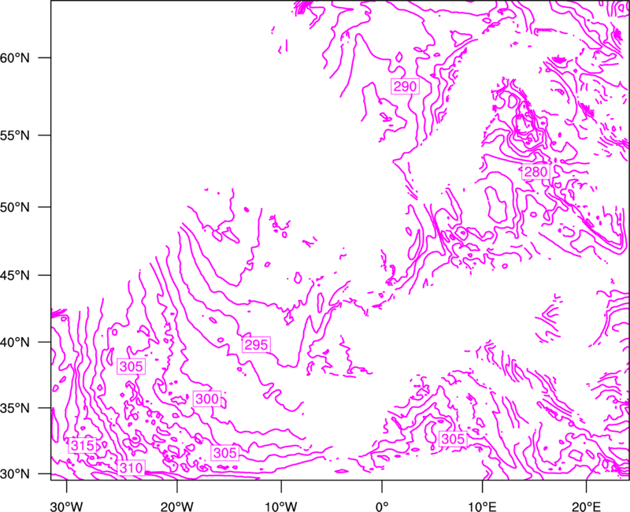Click the 295 contour label
The height and width of the screenshot is (512, 630).
click(256, 345)
